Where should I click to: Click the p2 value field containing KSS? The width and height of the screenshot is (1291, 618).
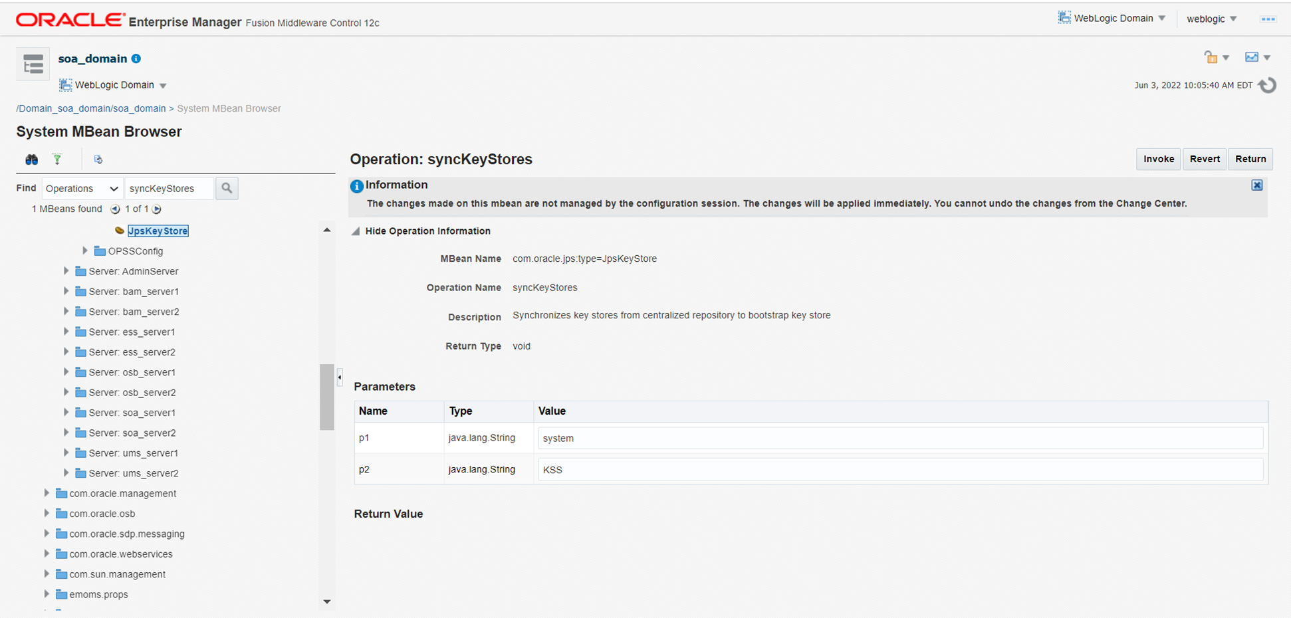[901, 470]
